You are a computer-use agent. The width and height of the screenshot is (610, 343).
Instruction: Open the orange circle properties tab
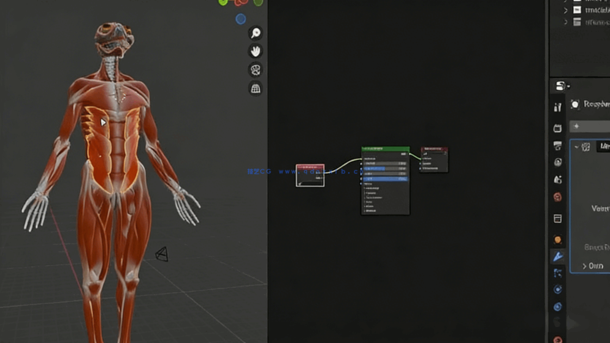point(557,240)
